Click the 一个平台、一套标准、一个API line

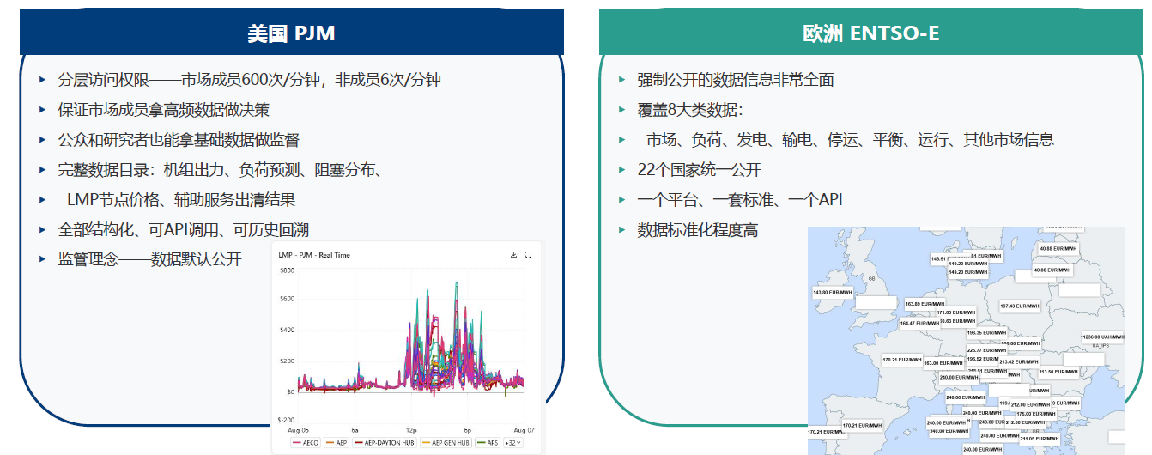pos(740,200)
